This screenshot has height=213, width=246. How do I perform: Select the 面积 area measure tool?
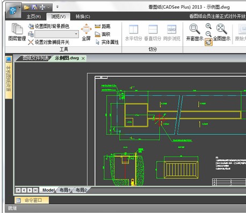(x=103, y=34)
